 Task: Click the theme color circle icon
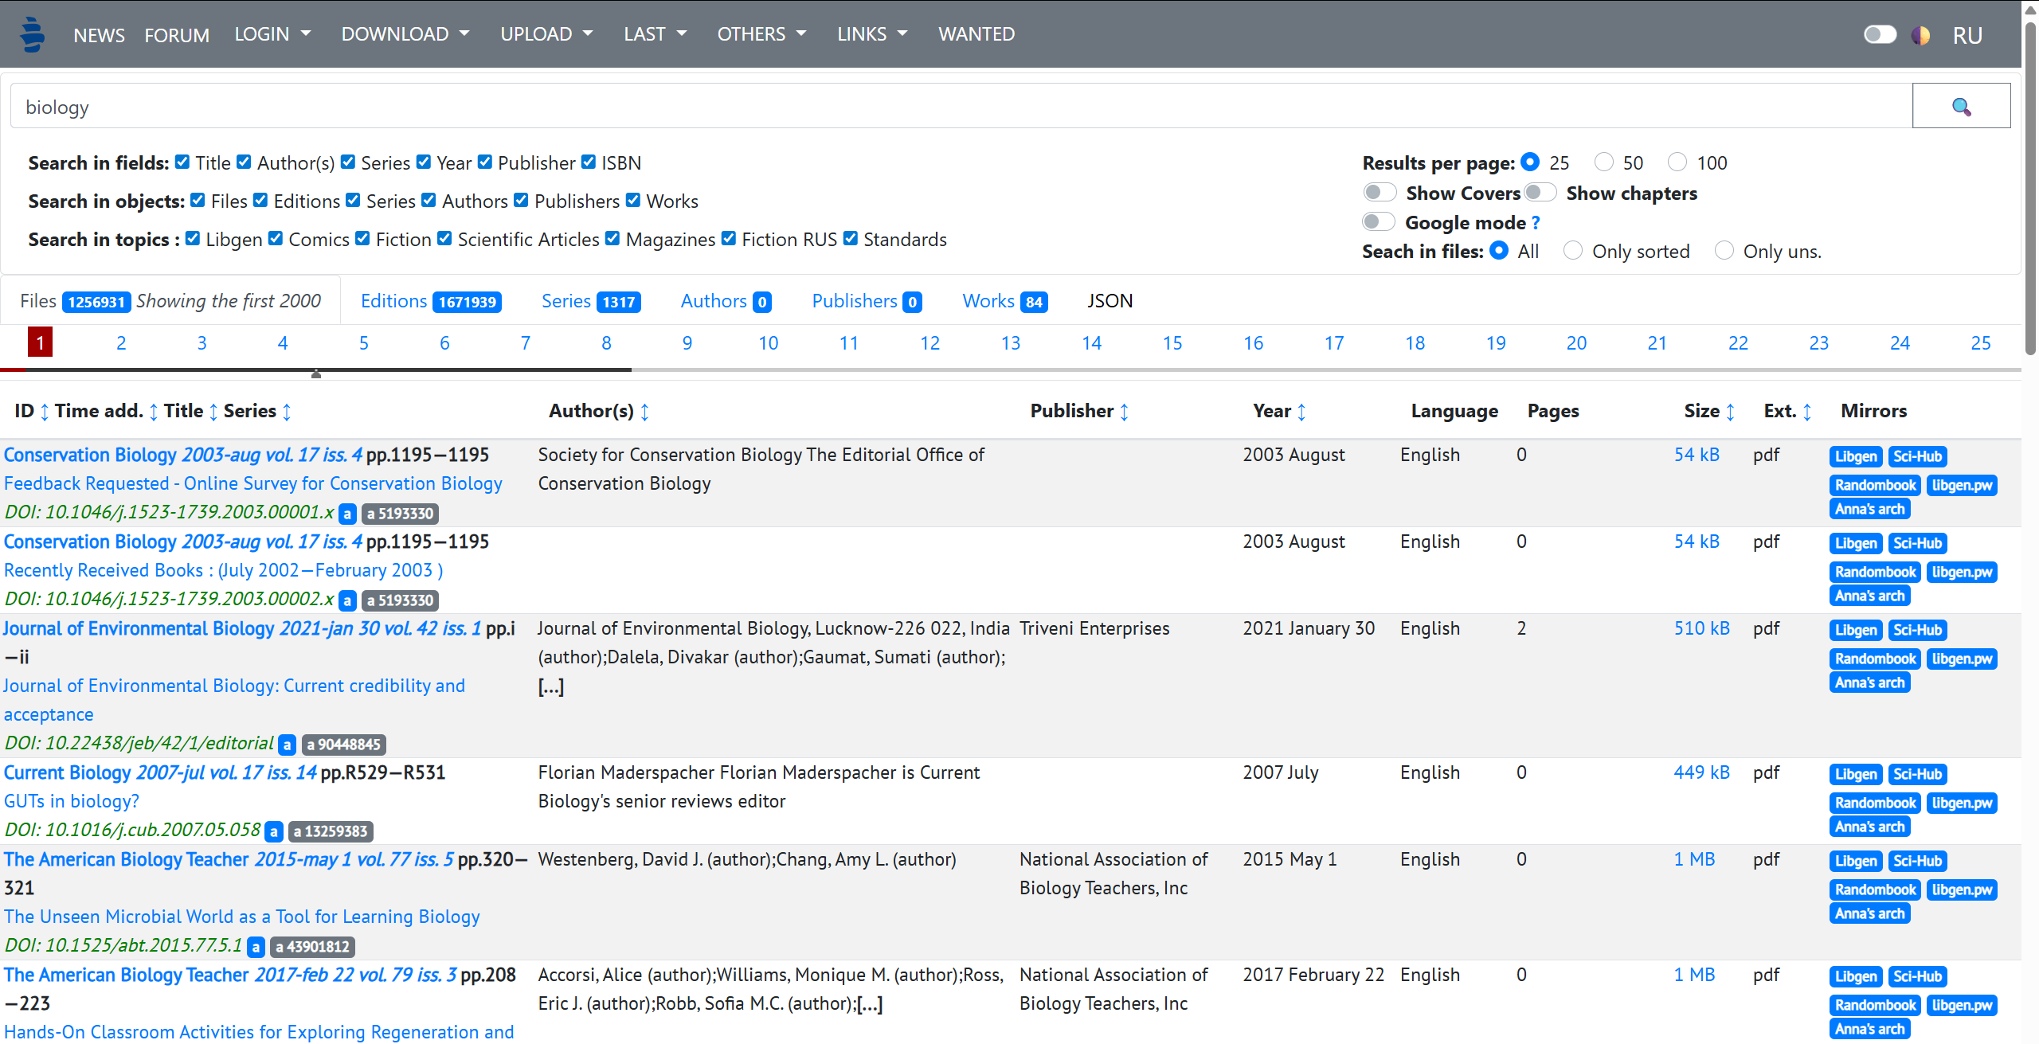point(1920,35)
